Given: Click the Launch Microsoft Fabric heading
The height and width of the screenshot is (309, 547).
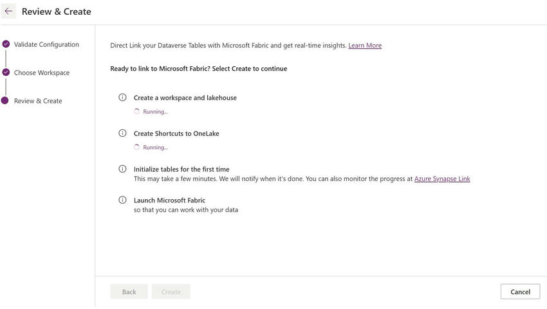Looking at the screenshot, I should coord(169,200).
